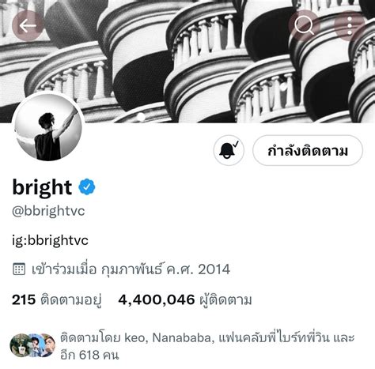Open the อีก 618 คน followers text
The height and width of the screenshot is (369, 375).
(x=89, y=356)
